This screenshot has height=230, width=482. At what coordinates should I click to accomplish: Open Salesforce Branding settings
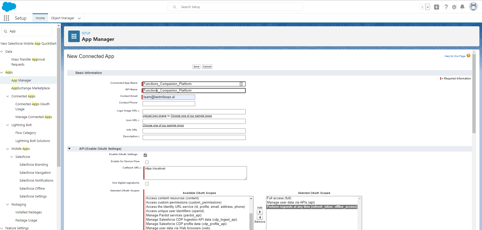point(34,164)
